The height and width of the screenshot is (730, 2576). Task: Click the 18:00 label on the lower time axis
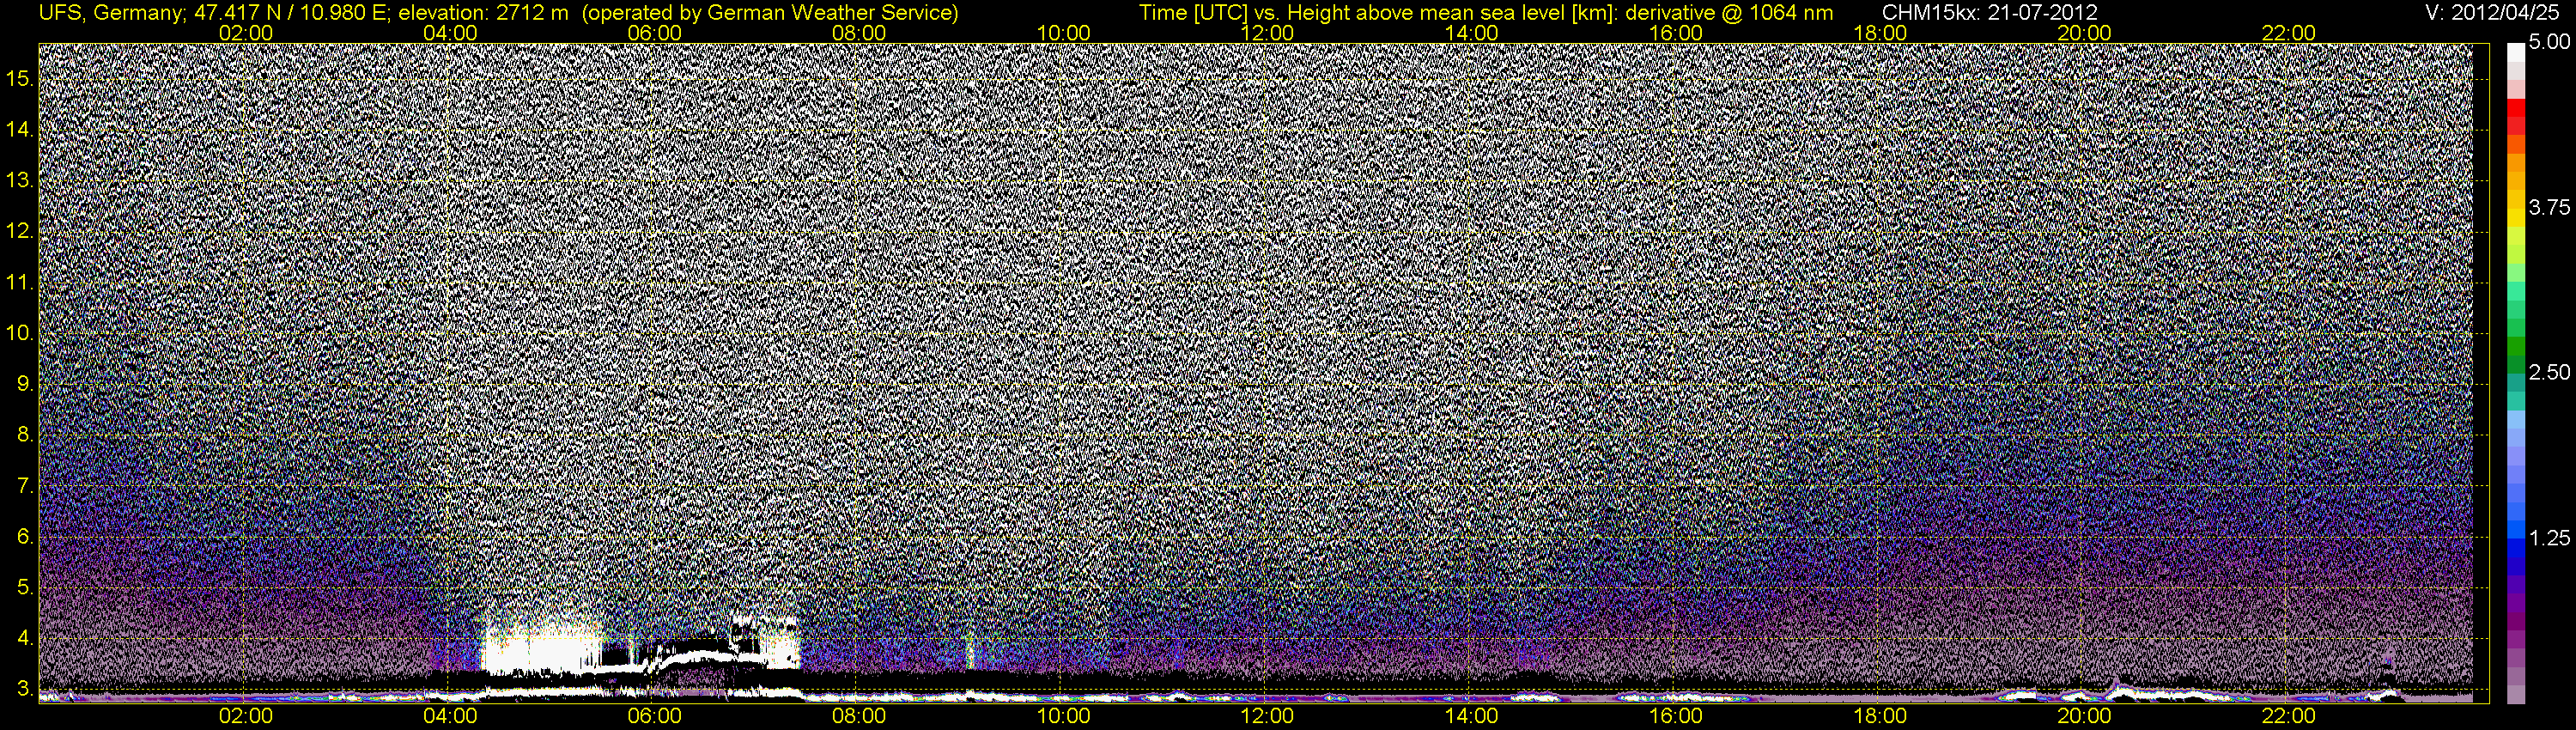click(x=1880, y=716)
